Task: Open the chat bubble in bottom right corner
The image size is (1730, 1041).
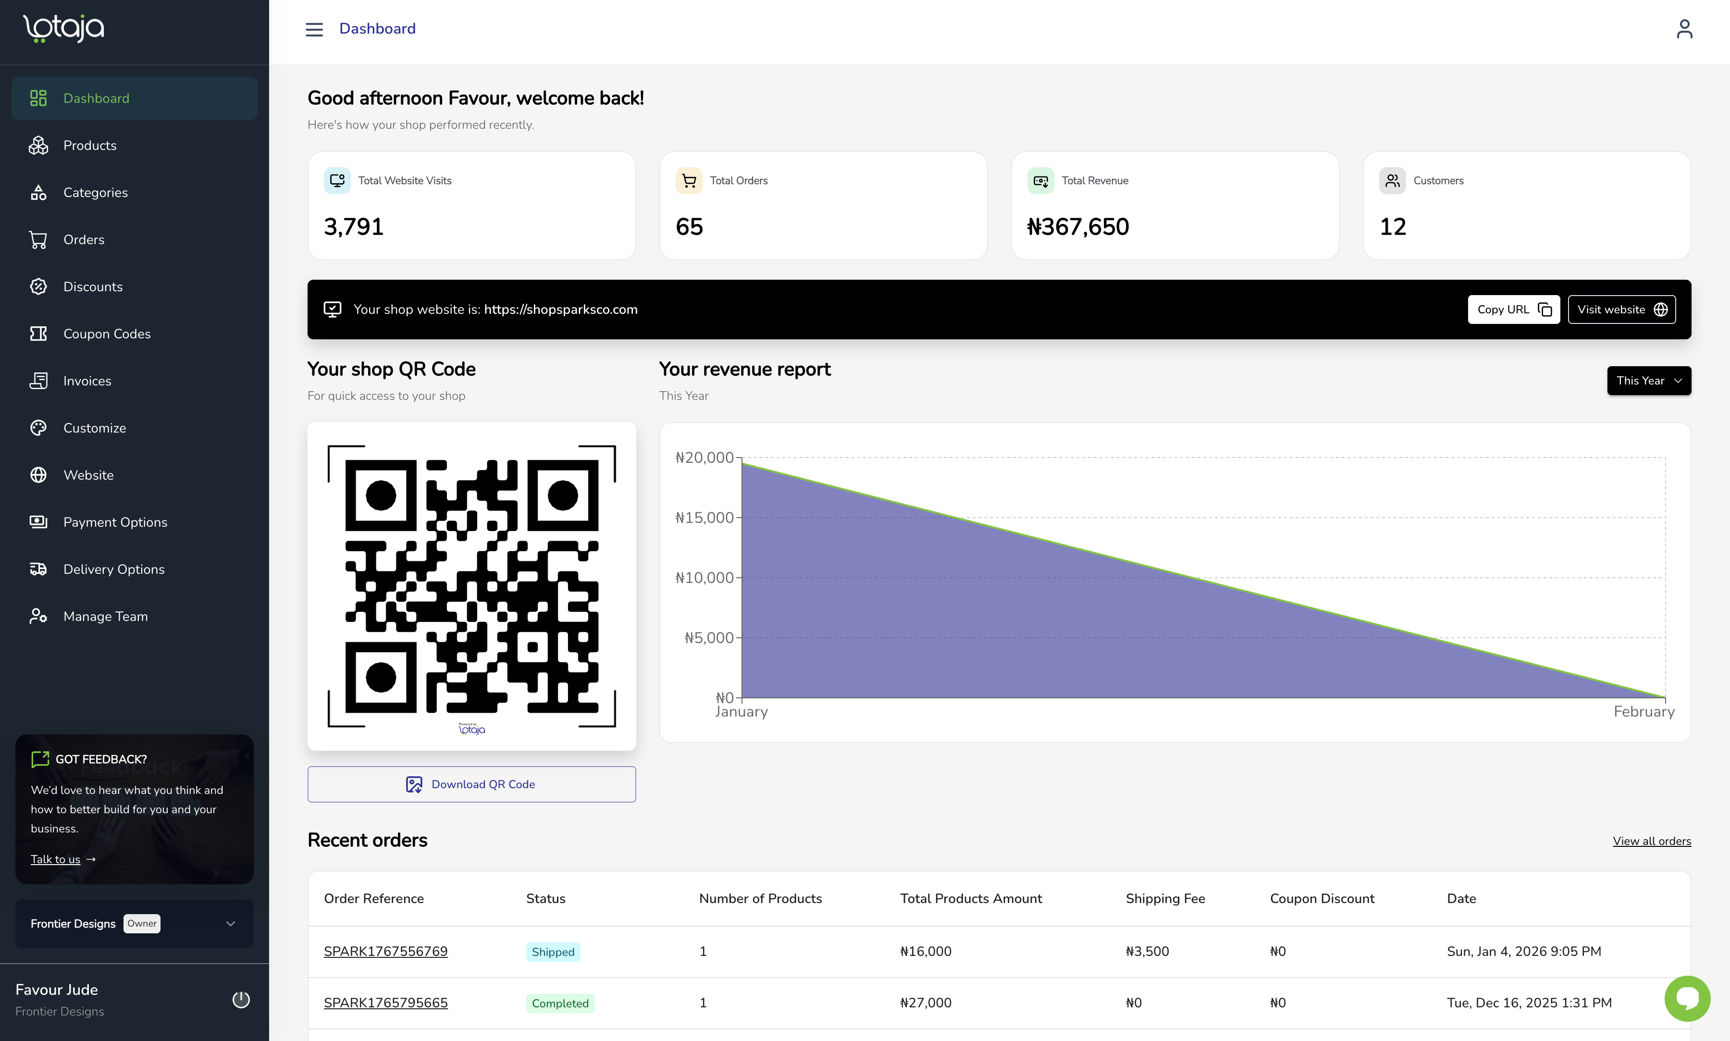Action: 1687,998
